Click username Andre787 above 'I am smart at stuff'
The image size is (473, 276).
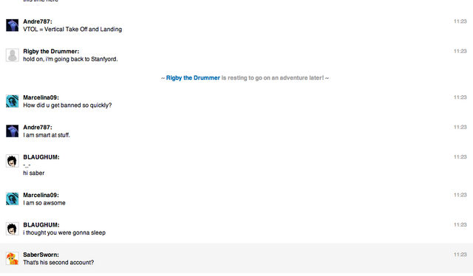tap(38, 127)
